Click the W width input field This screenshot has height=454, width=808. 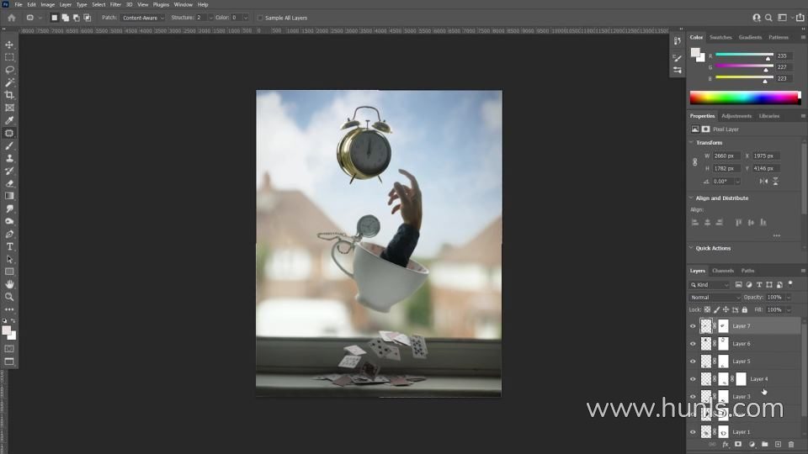point(727,156)
